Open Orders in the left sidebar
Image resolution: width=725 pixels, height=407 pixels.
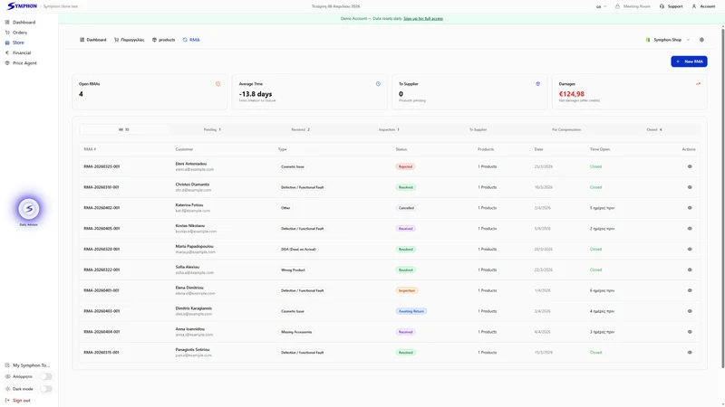[x=16, y=33]
